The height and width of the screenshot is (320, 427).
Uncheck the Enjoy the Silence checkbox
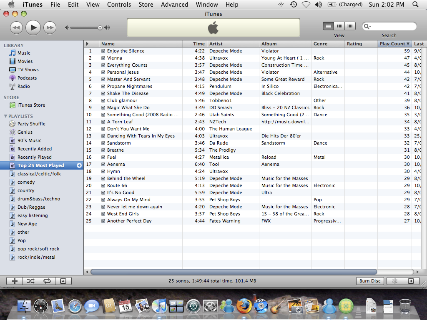[103, 51]
